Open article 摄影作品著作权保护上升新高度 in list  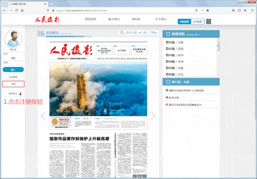point(186,90)
